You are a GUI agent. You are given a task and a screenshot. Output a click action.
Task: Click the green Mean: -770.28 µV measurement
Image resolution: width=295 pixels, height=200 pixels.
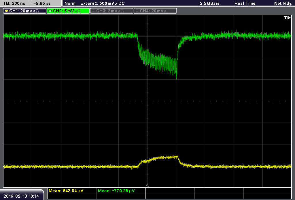click(116, 191)
